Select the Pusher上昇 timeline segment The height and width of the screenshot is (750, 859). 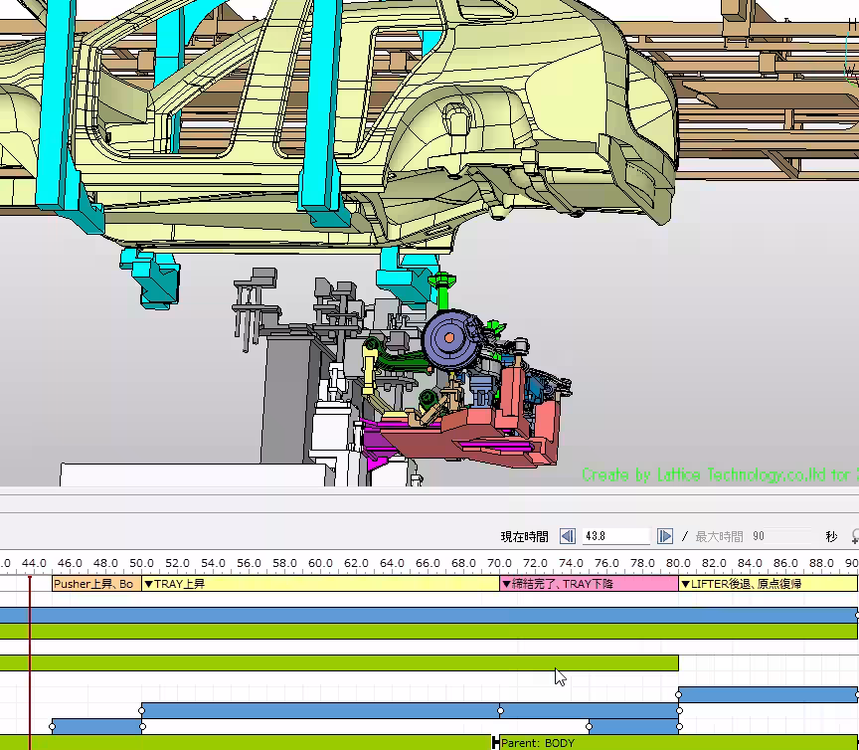(x=96, y=584)
